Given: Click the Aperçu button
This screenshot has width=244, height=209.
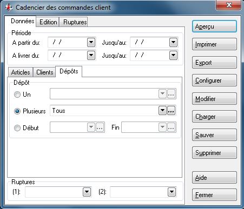Looking at the screenshot, I should tap(214, 26).
